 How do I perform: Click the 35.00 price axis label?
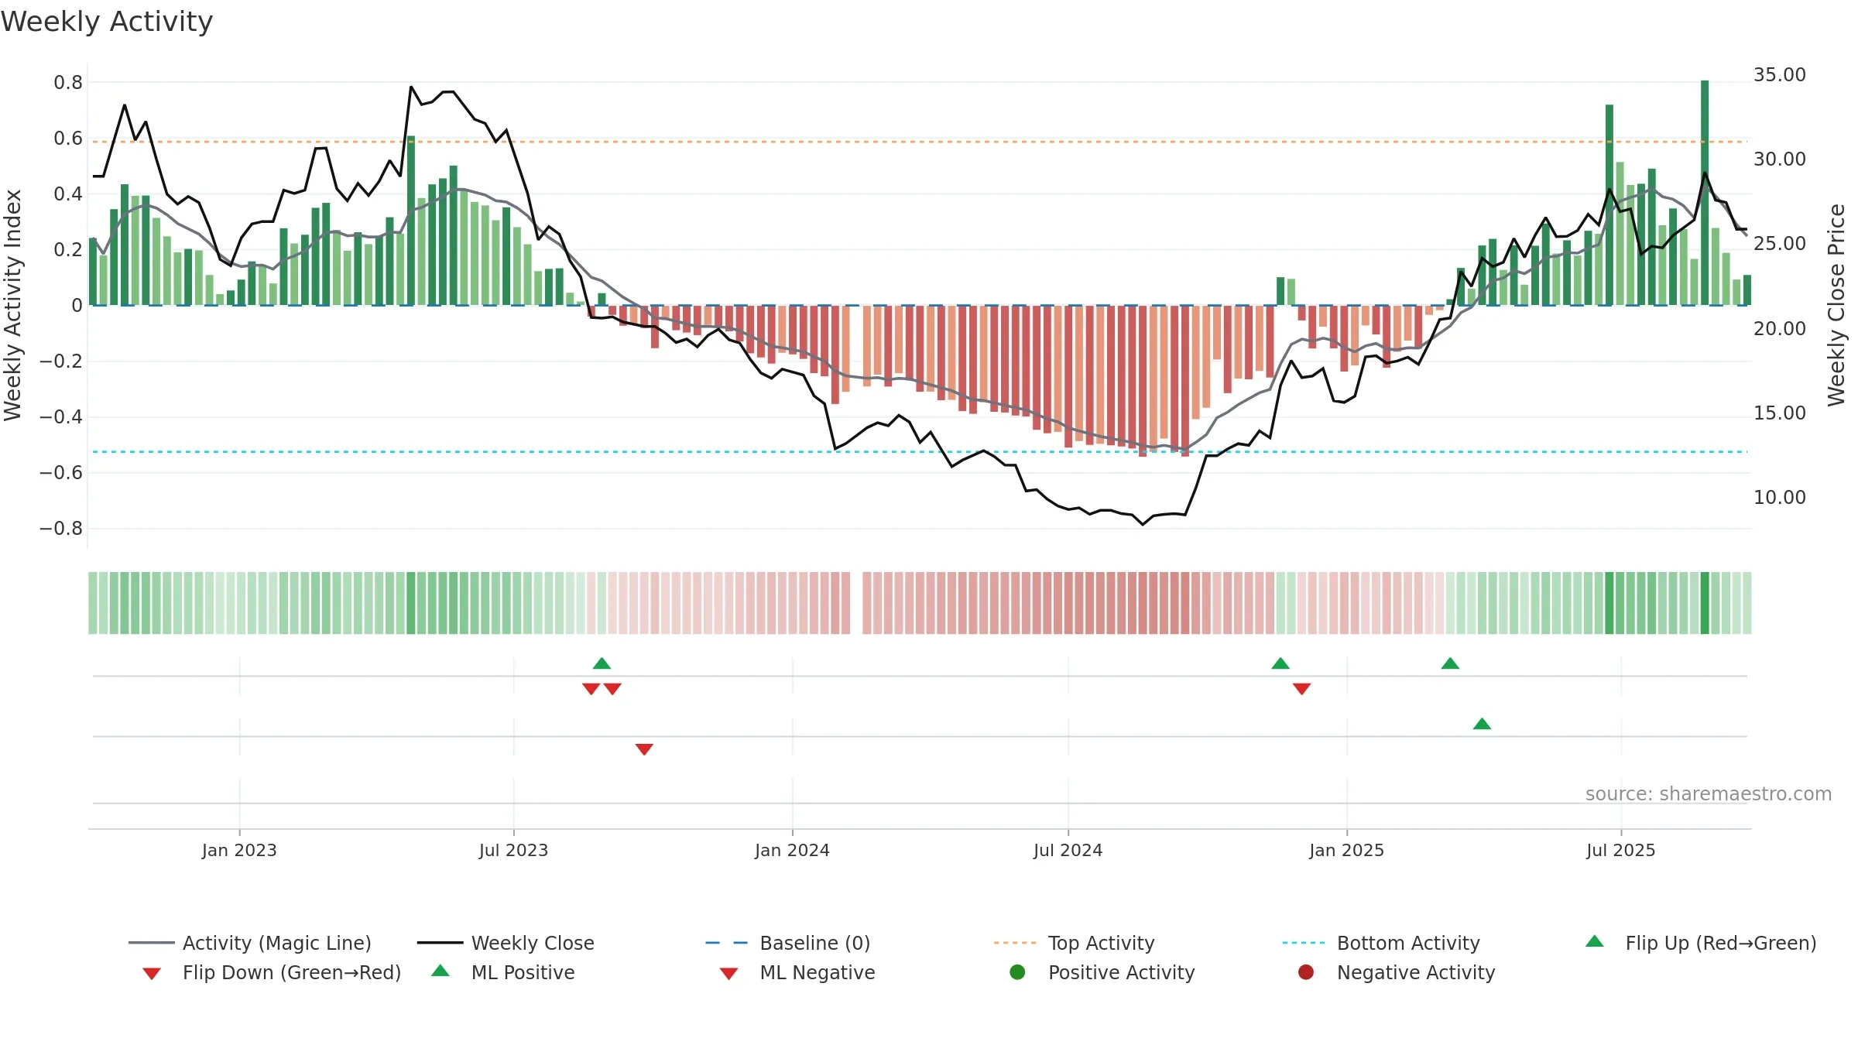pyautogui.click(x=1780, y=75)
